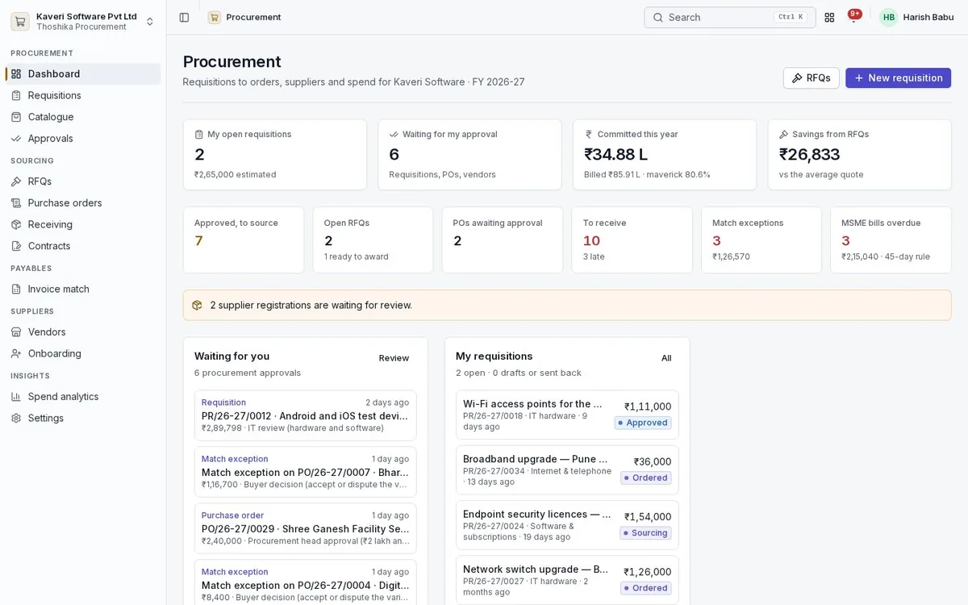Open the My open requisitions card
This screenshot has width=968, height=605.
point(275,155)
